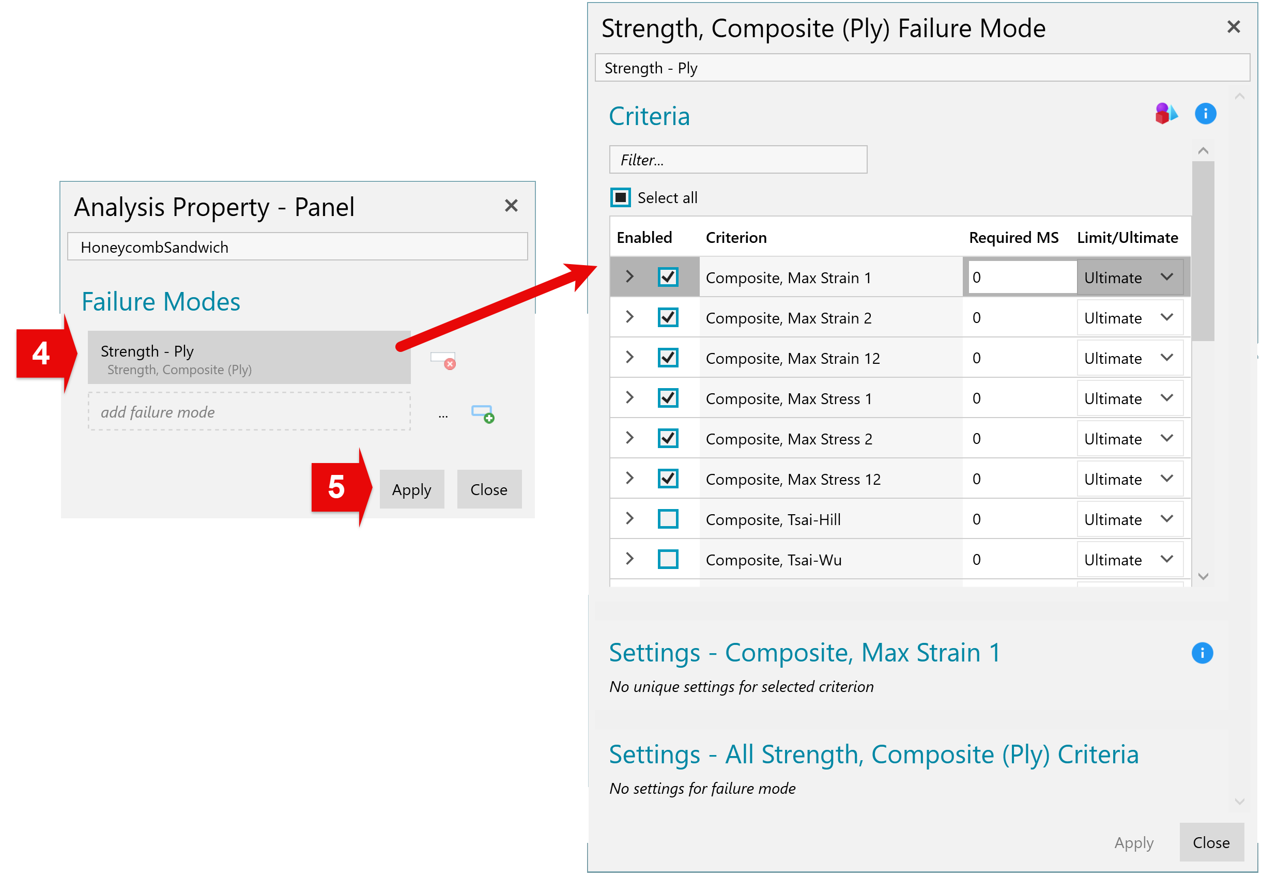Click the colored shapes icon beside Criteria
This screenshot has width=1262, height=877.
tap(1166, 113)
